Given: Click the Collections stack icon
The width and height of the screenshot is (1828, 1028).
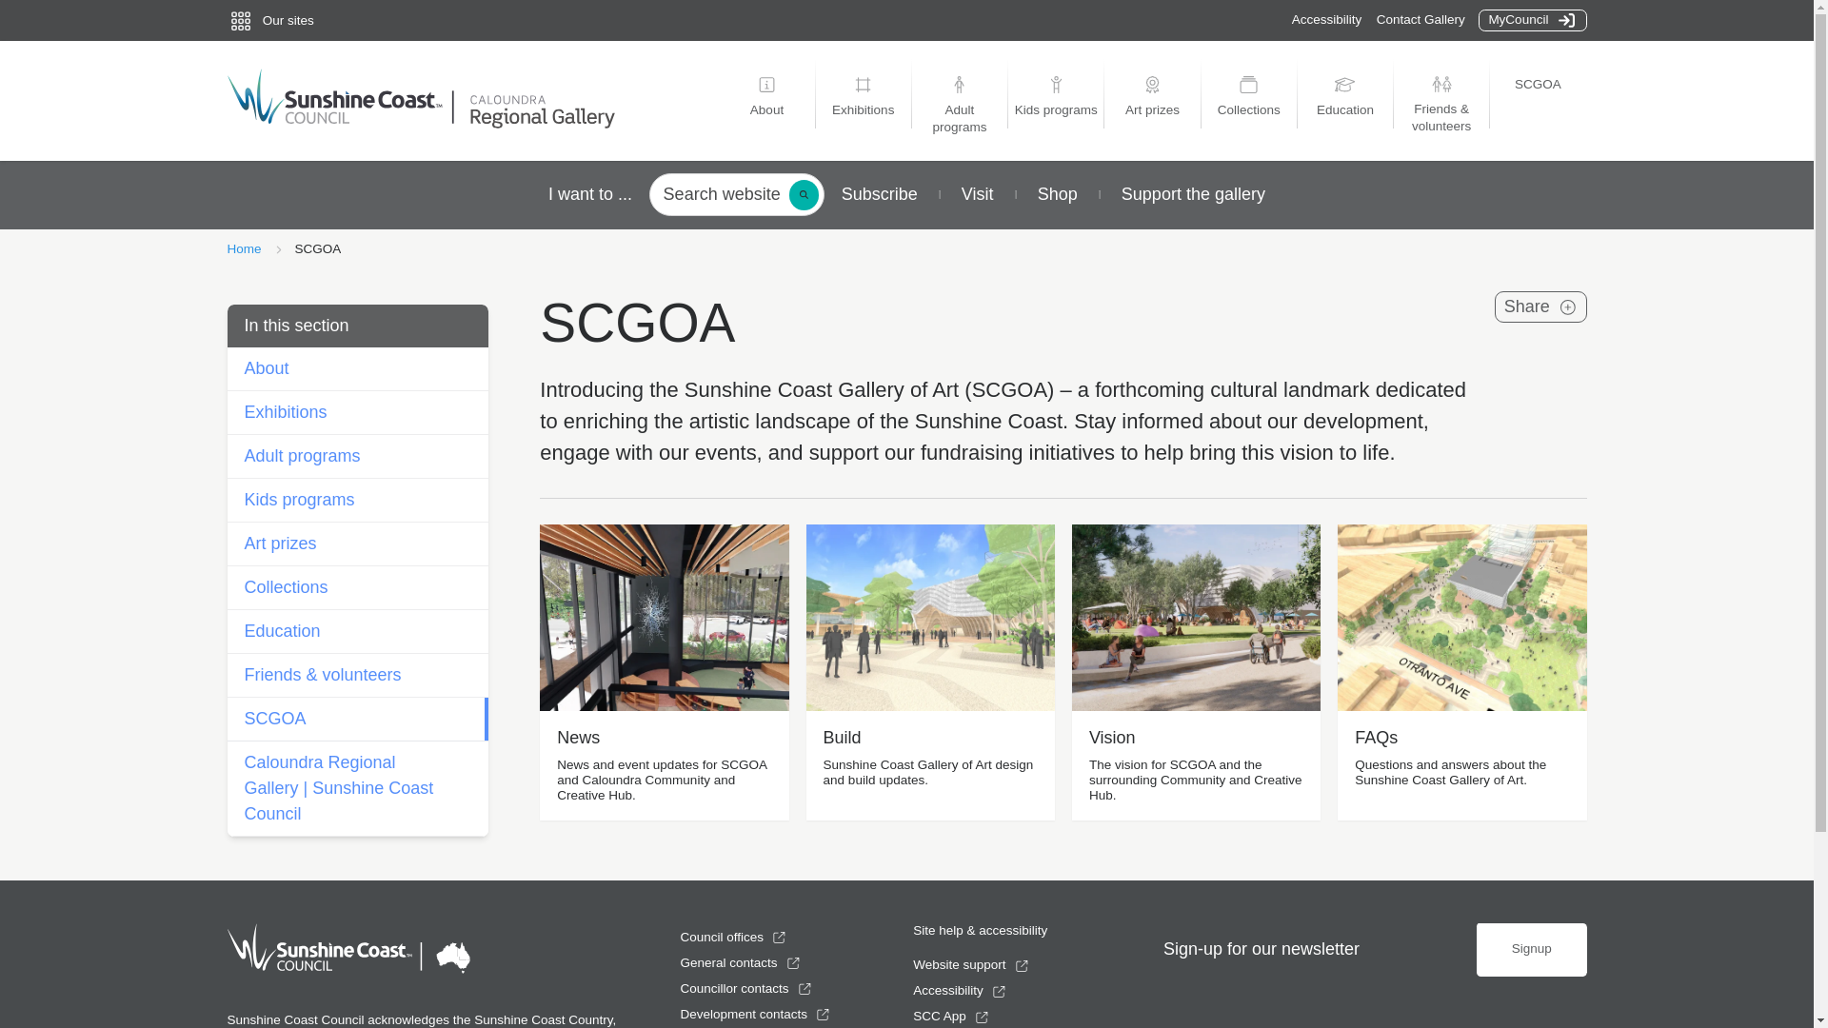Looking at the screenshot, I should 1248,85.
